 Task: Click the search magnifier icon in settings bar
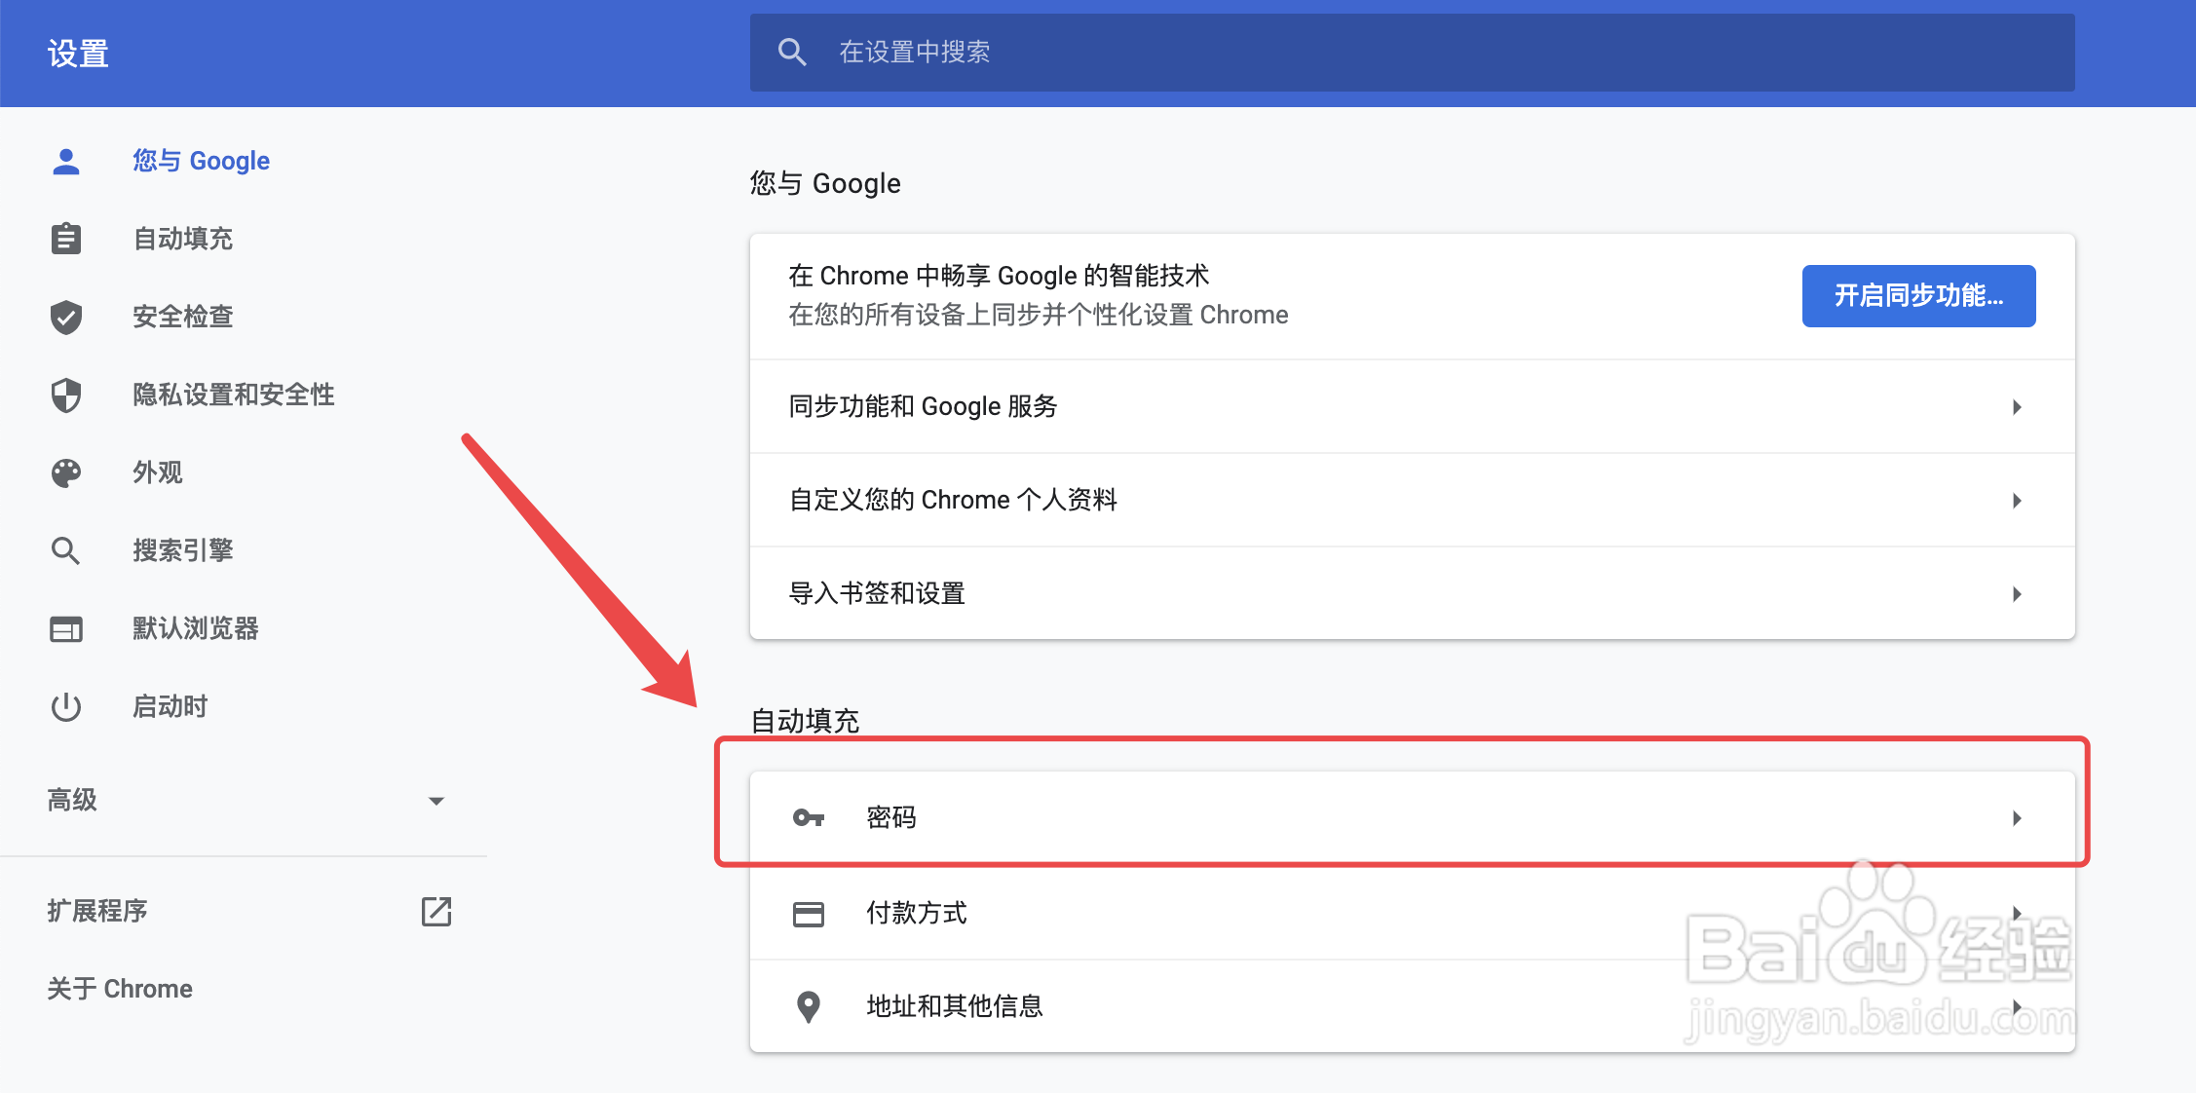(792, 53)
